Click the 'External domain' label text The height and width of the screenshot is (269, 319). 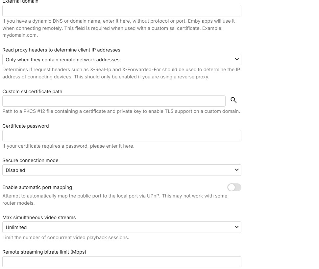[20, 2]
